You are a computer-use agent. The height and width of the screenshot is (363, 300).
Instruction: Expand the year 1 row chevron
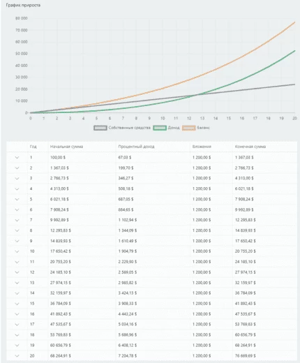point(17,158)
